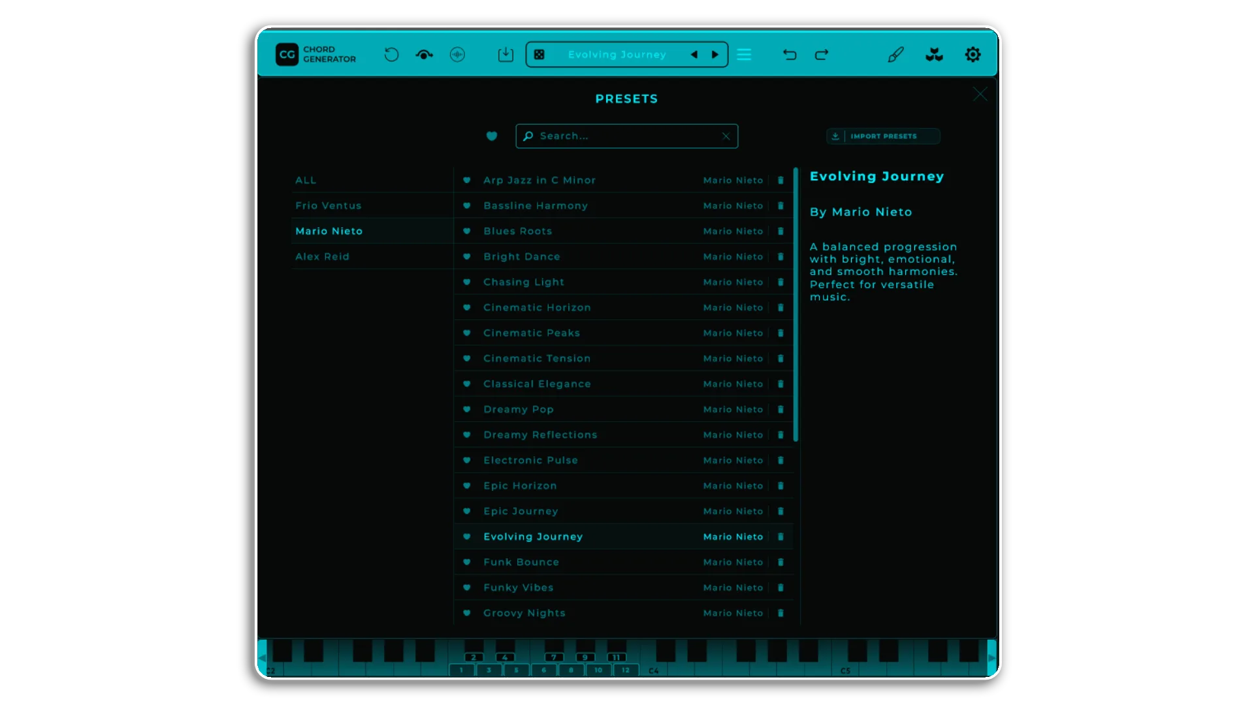Click trash icon for Funk Bounce
1254x705 pixels.
pyautogui.click(x=780, y=562)
